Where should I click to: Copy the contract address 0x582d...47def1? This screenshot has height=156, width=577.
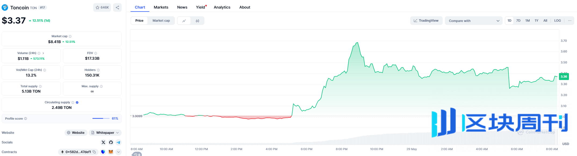point(94,152)
